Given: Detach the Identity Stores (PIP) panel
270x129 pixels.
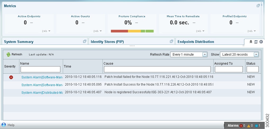Looking at the screenshot, I should [x=171, y=41].
